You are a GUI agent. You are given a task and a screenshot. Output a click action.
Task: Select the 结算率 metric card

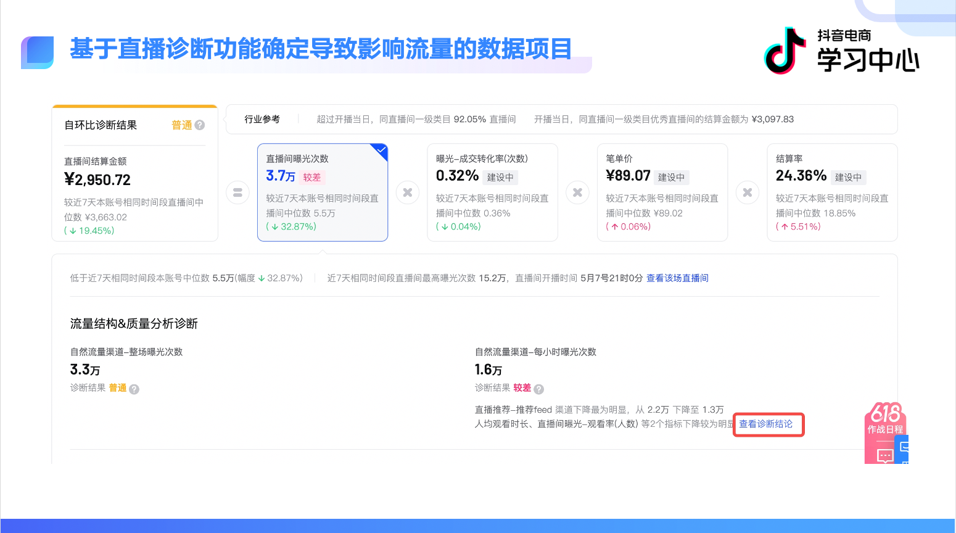pos(831,192)
